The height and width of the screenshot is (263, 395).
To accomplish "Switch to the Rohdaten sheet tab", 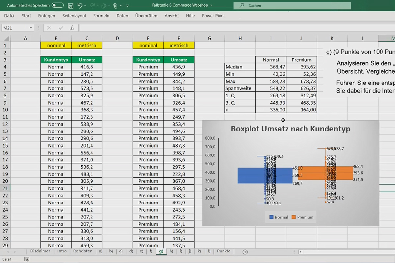I will click(83, 251).
